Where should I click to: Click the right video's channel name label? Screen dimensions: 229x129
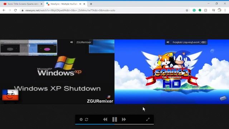point(189,42)
